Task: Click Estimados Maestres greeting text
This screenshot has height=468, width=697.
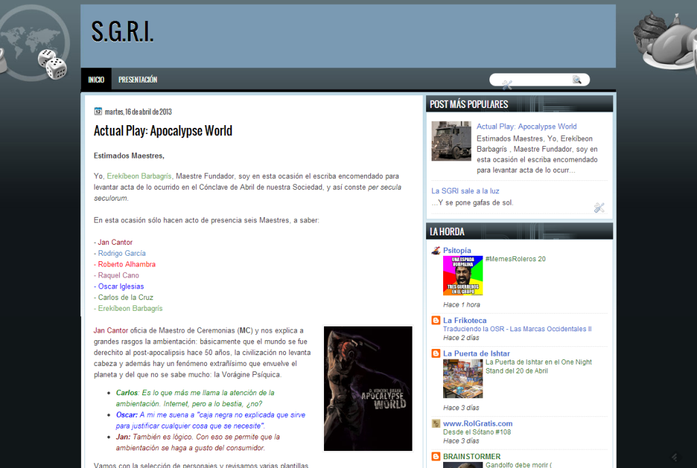Action: click(x=129, y=156)
